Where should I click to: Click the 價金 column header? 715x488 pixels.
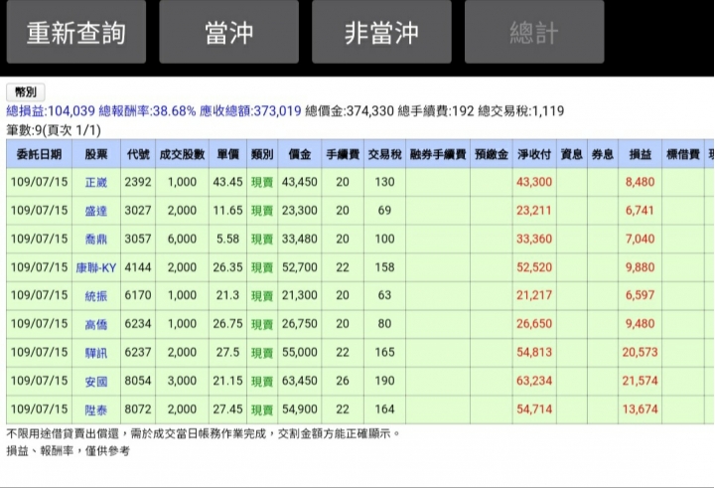pos(300,154)
